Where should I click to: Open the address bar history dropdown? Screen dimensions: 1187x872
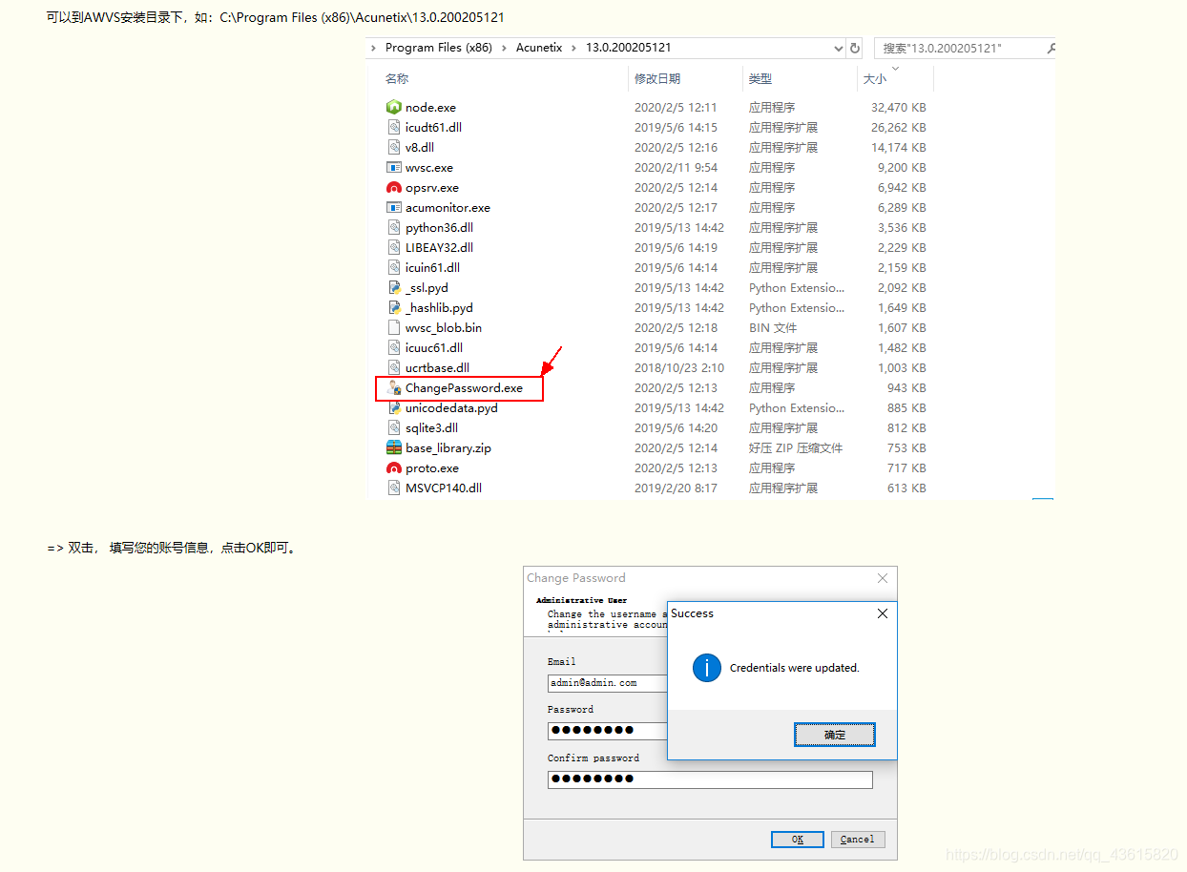(838, 49)
